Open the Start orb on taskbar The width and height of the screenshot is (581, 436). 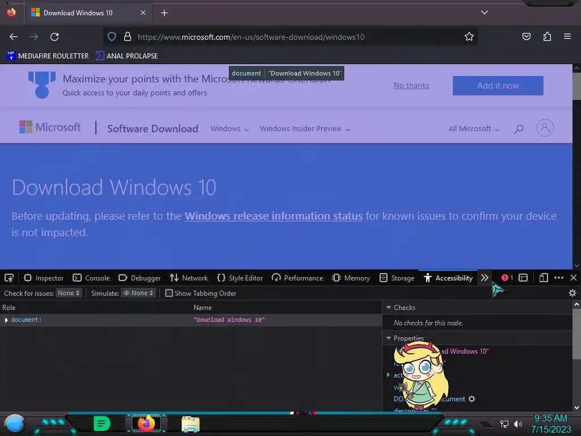click(15, 424)
